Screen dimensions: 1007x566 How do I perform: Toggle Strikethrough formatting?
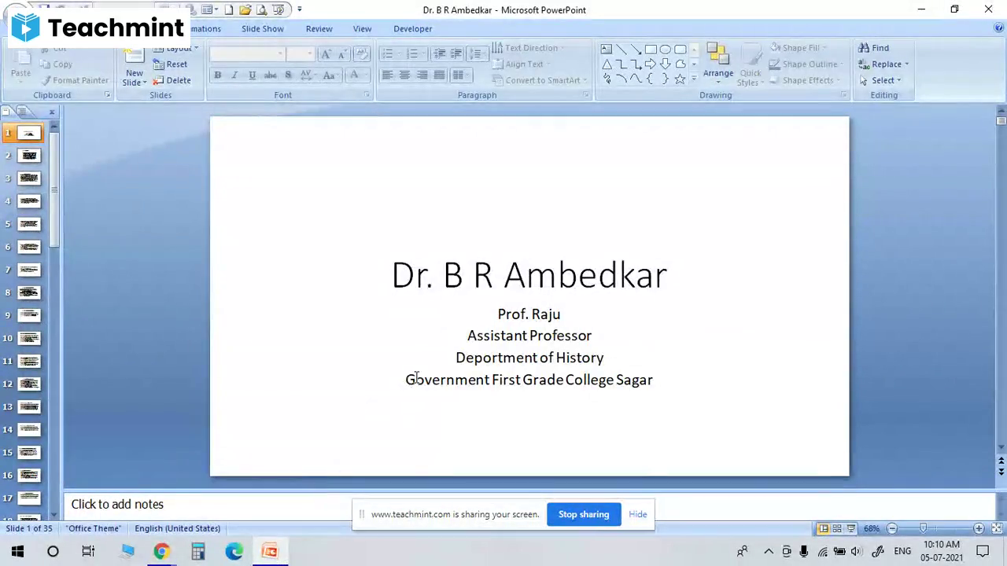[270, 75]
